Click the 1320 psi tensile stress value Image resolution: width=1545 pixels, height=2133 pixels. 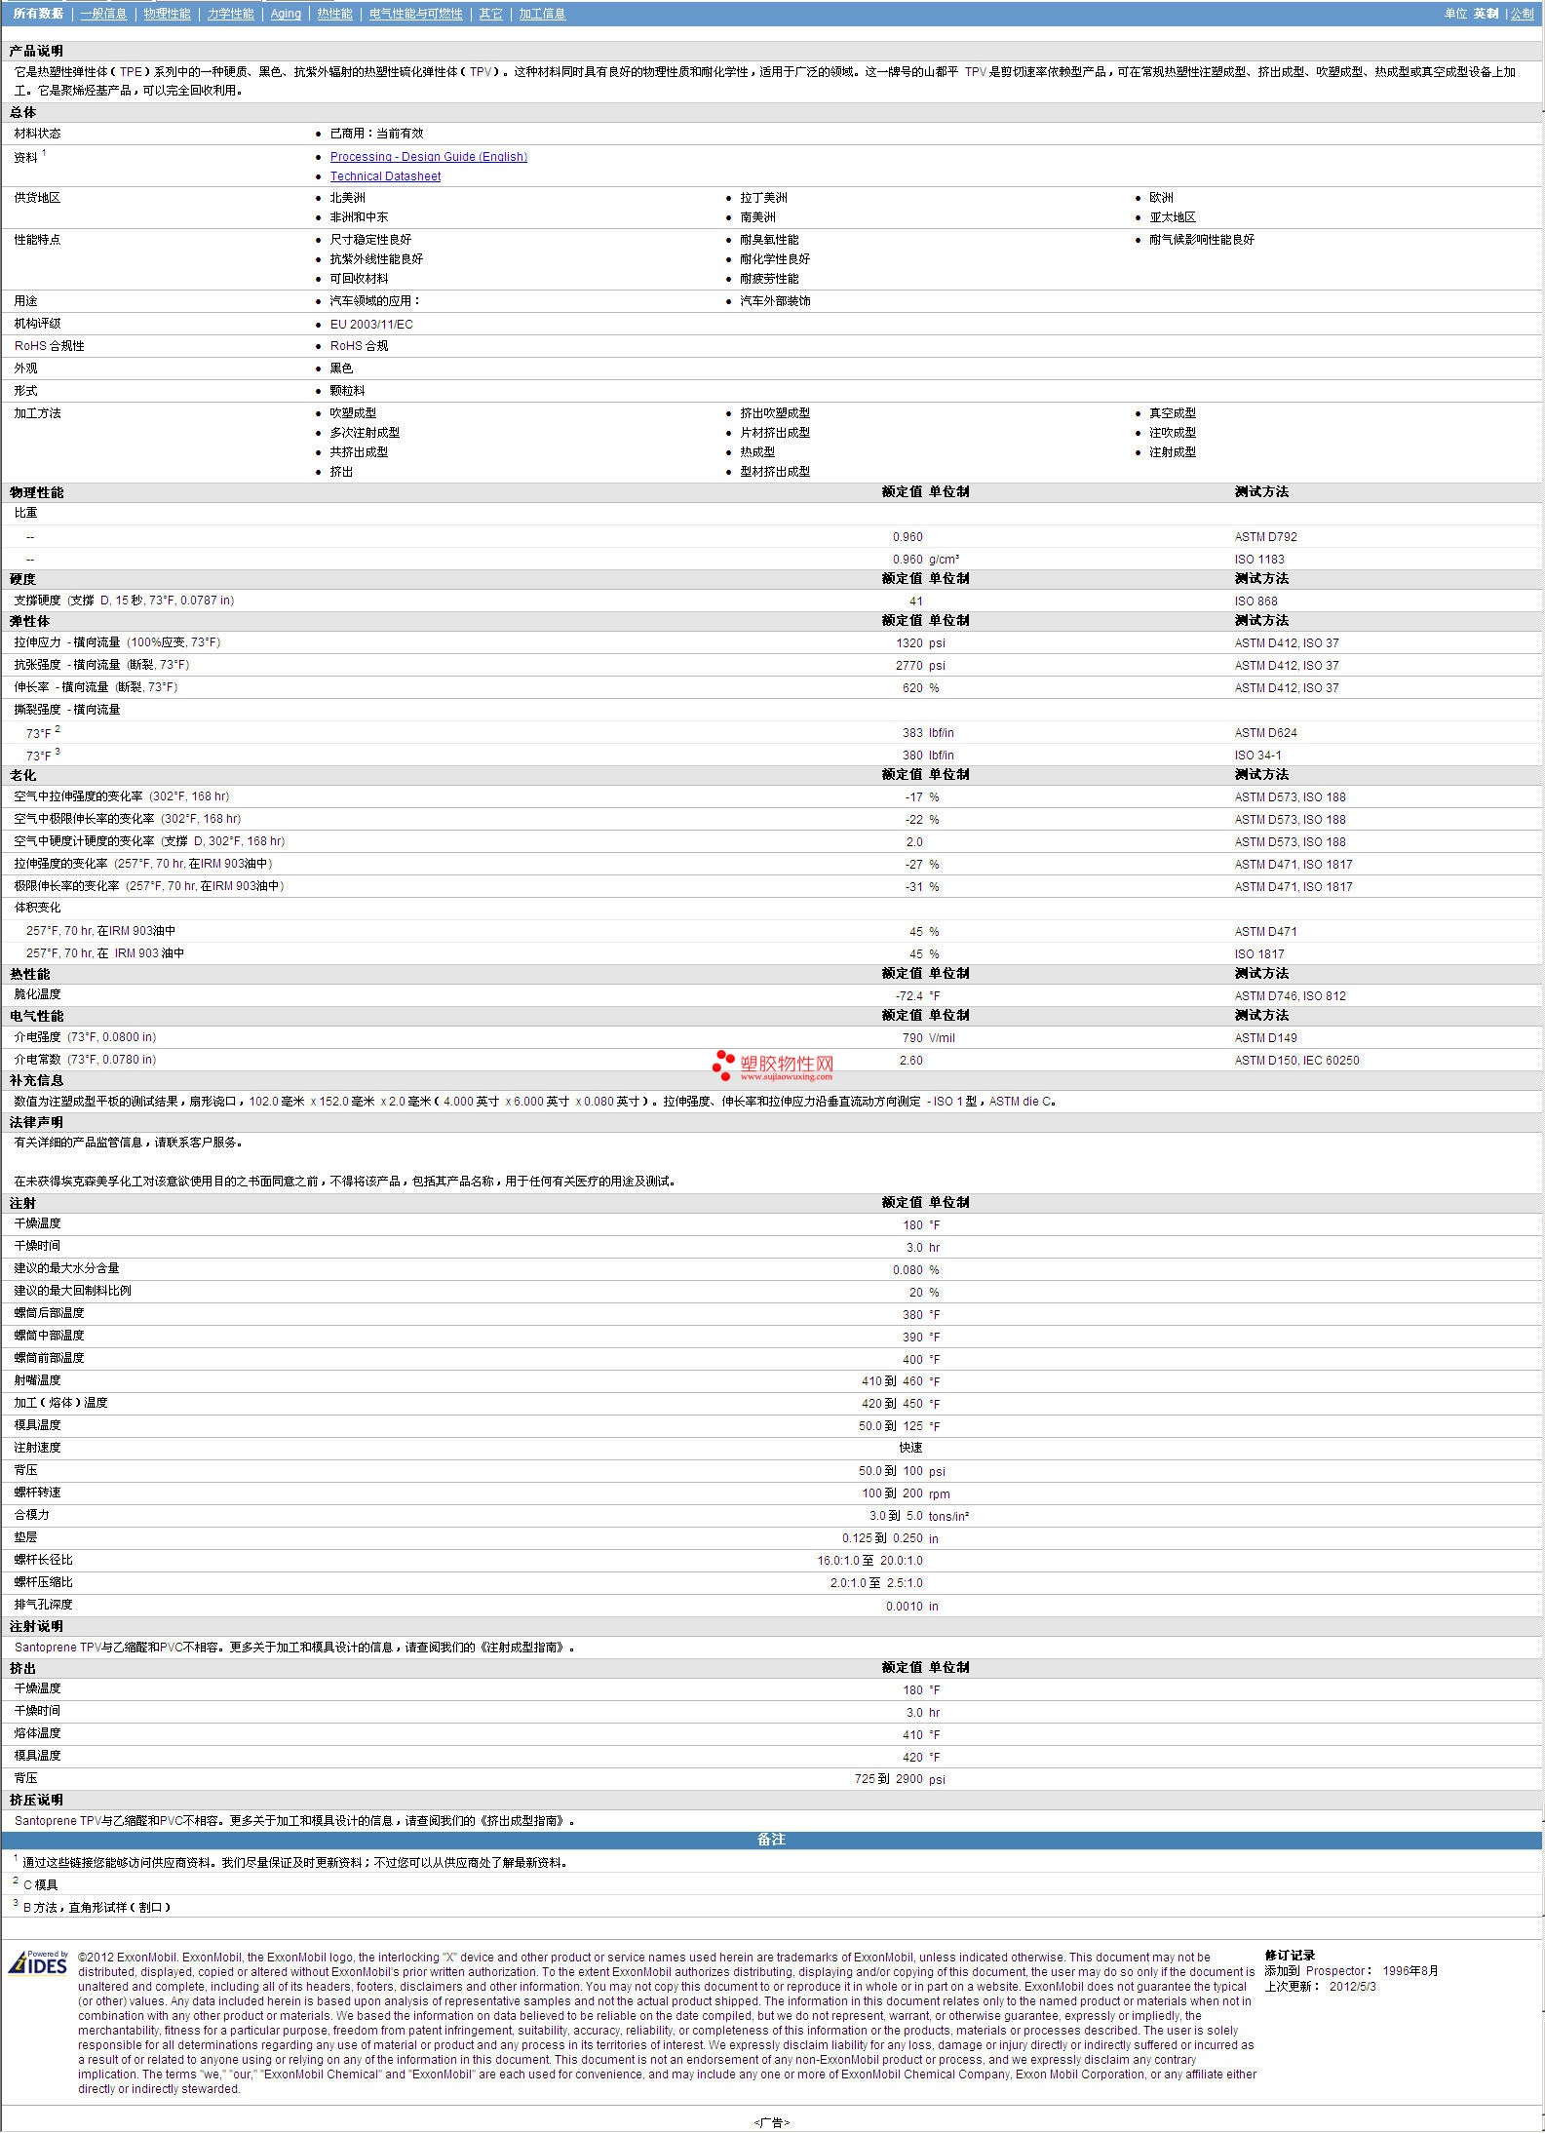click(920, 643)
